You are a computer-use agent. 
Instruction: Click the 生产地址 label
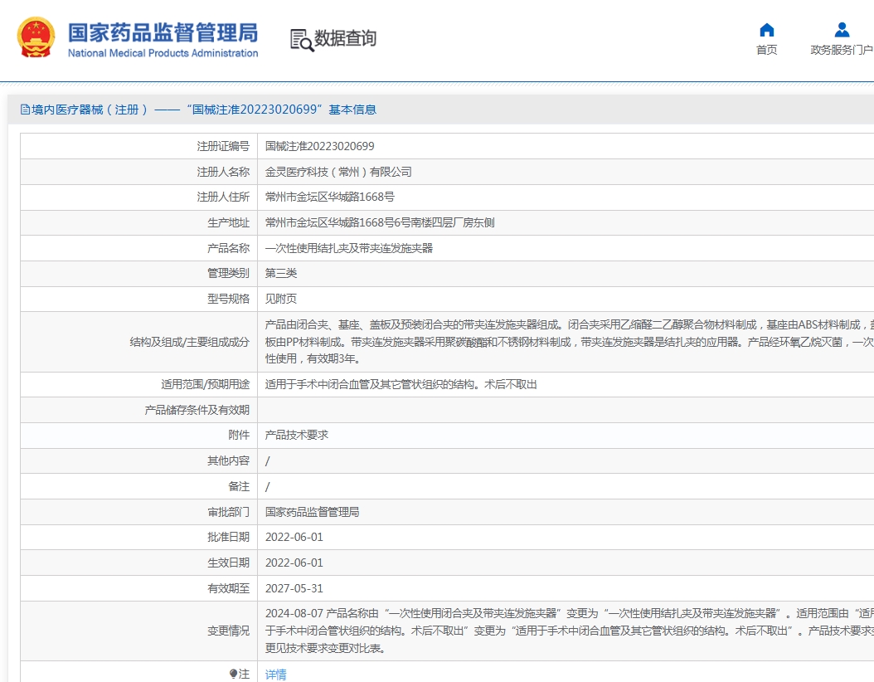point(229,222)
